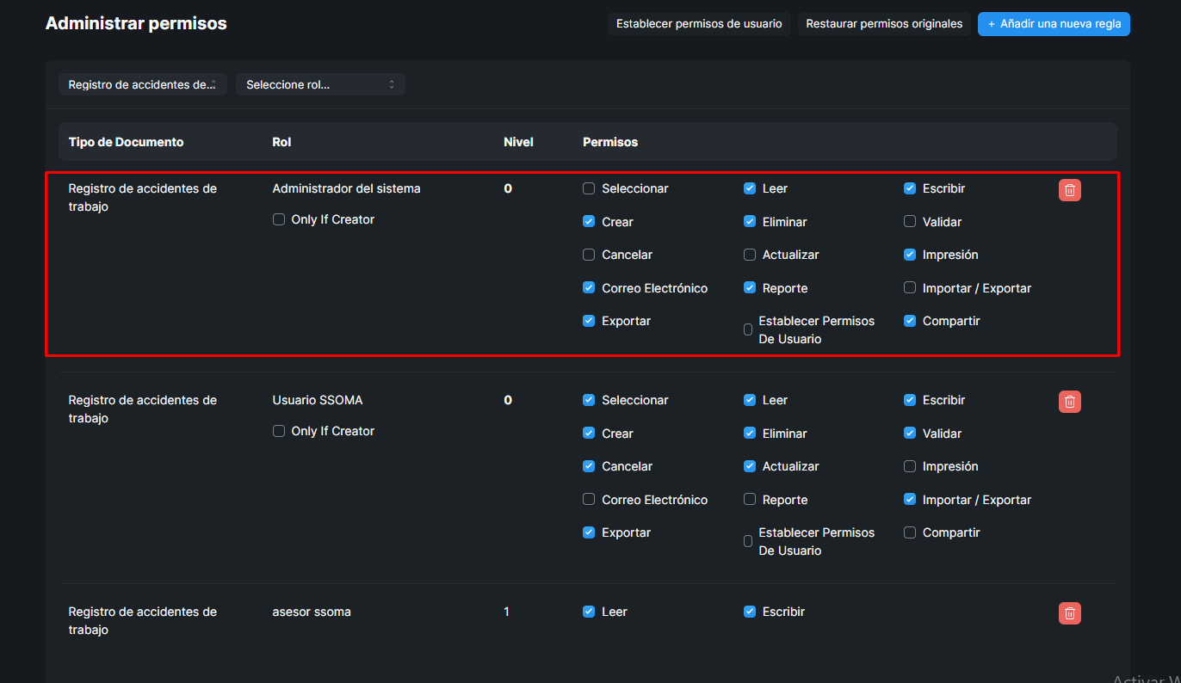Open the Seleccione rol dropdown
1181x683 pixels.
(320, 84)
